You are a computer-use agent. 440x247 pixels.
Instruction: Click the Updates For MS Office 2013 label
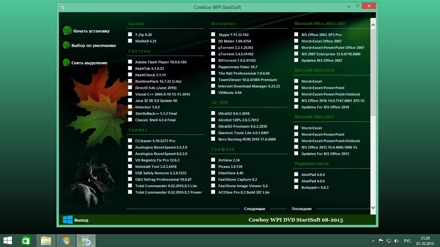coord(325,154)
